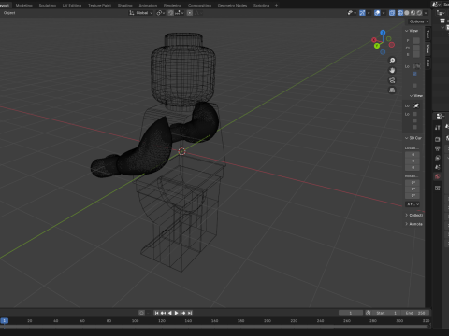Switch to Animation workspace tab

(148, 5)
